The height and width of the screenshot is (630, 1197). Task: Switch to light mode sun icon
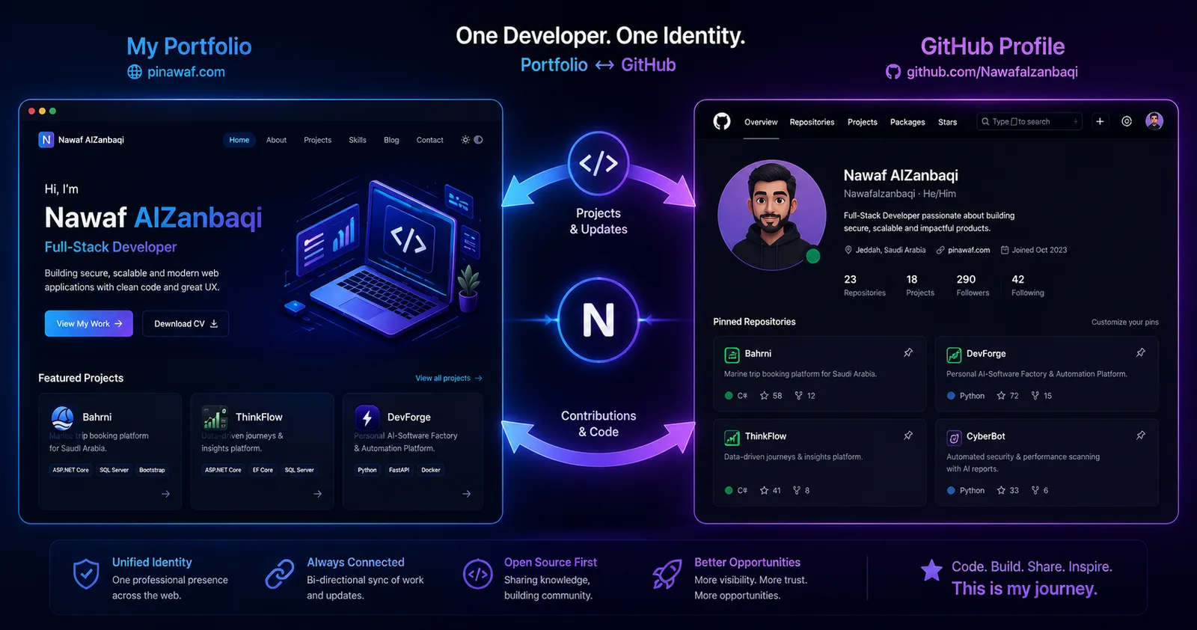click(465, 140)
